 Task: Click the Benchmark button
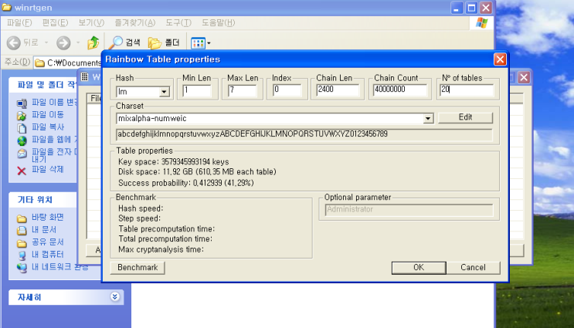pyautogui.click(x=138, y=268)
